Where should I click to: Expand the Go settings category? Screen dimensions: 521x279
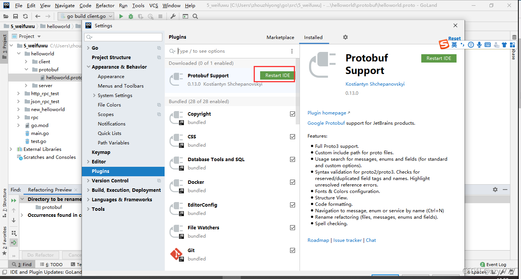[x=88, y=48]
